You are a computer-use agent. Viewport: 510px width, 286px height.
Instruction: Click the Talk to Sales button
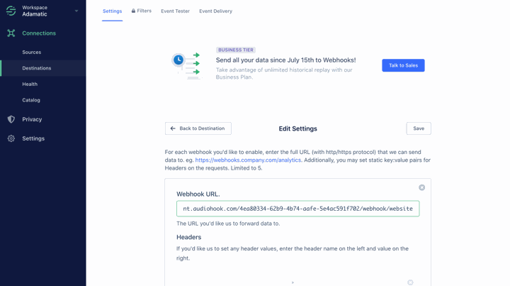click(x=403, y=65)
